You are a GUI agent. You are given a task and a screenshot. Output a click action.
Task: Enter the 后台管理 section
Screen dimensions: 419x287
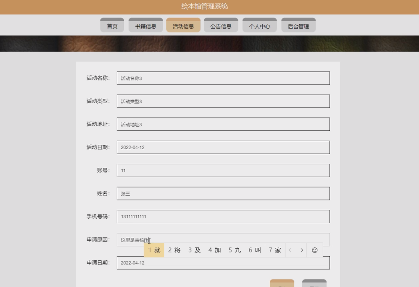(298, 25)
